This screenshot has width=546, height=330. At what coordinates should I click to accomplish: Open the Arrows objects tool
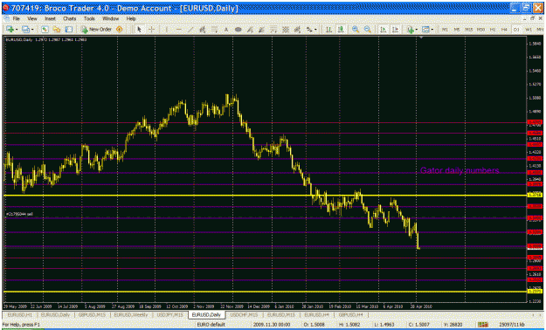coord(309,30)
